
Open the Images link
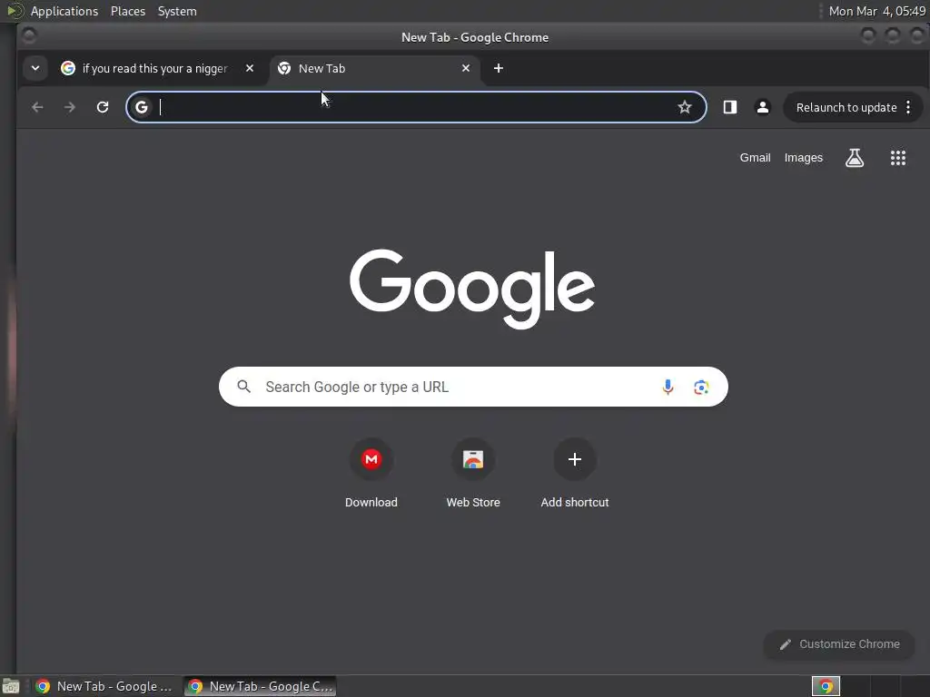pyautogui.click(x=803, y=158)
